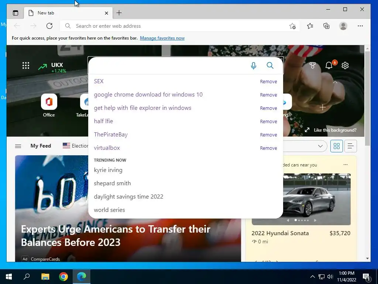Screen dimensions: 378x284
Task: Add this page to favorites star icon
Action: click(292, 26)
